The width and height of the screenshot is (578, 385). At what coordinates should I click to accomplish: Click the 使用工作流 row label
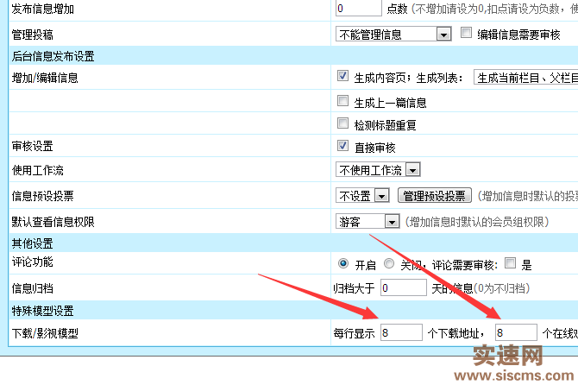38,170
